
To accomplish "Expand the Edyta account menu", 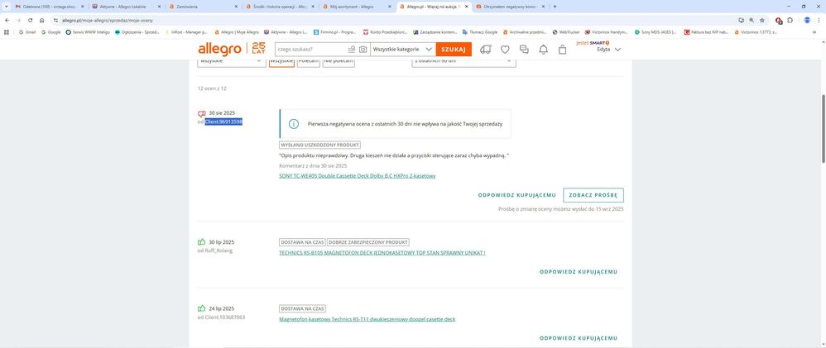I will tap(608, 49).
